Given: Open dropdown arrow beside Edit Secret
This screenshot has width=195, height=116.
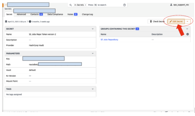Looking at the screenshot, I should [x=188, y=22].
